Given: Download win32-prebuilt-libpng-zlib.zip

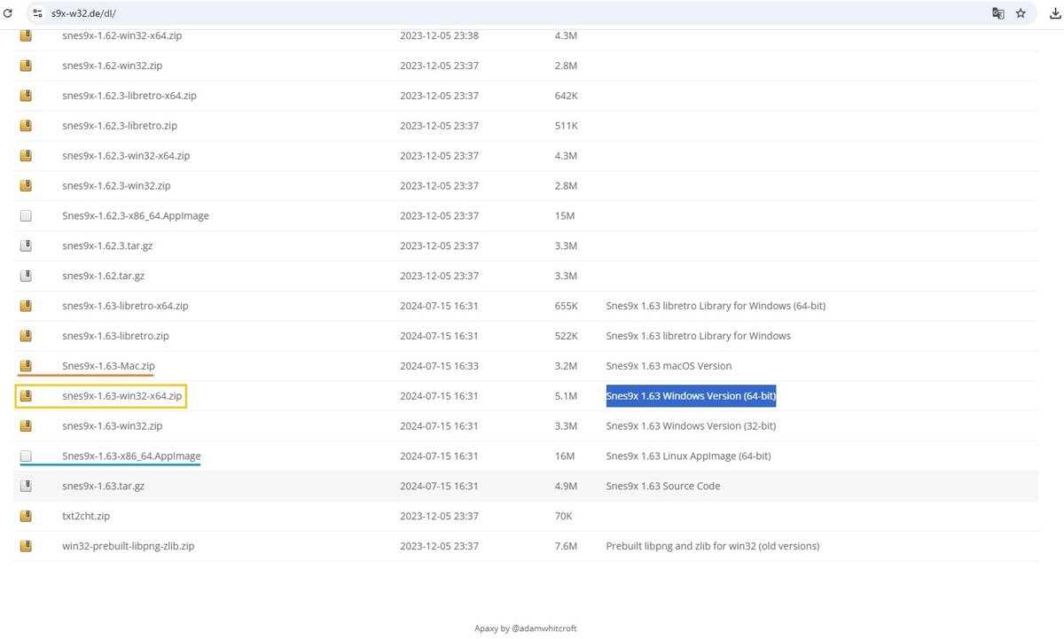Looking at the screenshot, I should click(129, 546).
